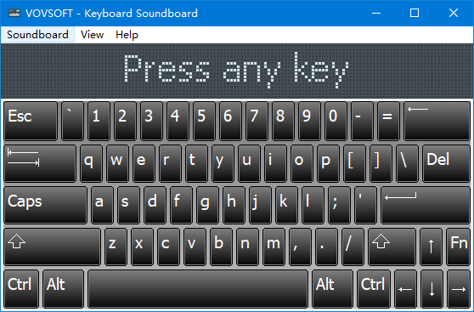The width and height of the screenshot is (474, 312).
Task: Click the z key
Action: 116,247
